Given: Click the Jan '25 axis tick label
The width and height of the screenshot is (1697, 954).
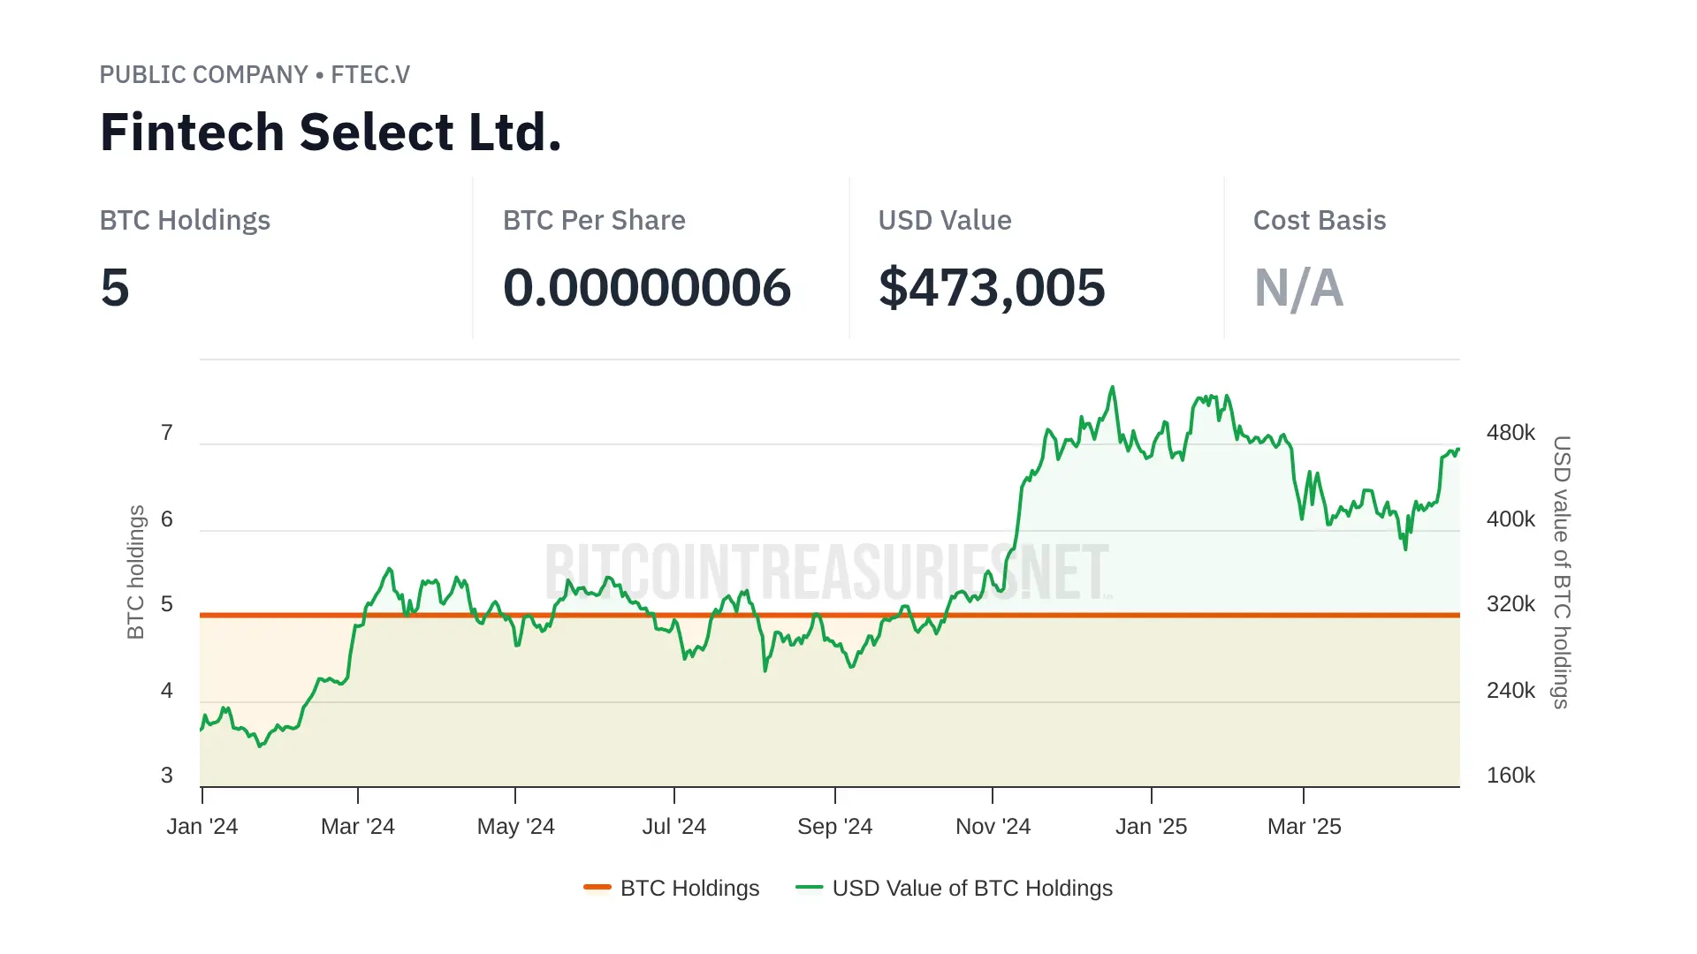Looking at the screenshot, I should tap(1151, 826).
